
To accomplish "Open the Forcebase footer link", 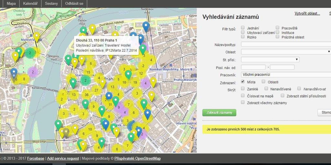I will (36, 159).
